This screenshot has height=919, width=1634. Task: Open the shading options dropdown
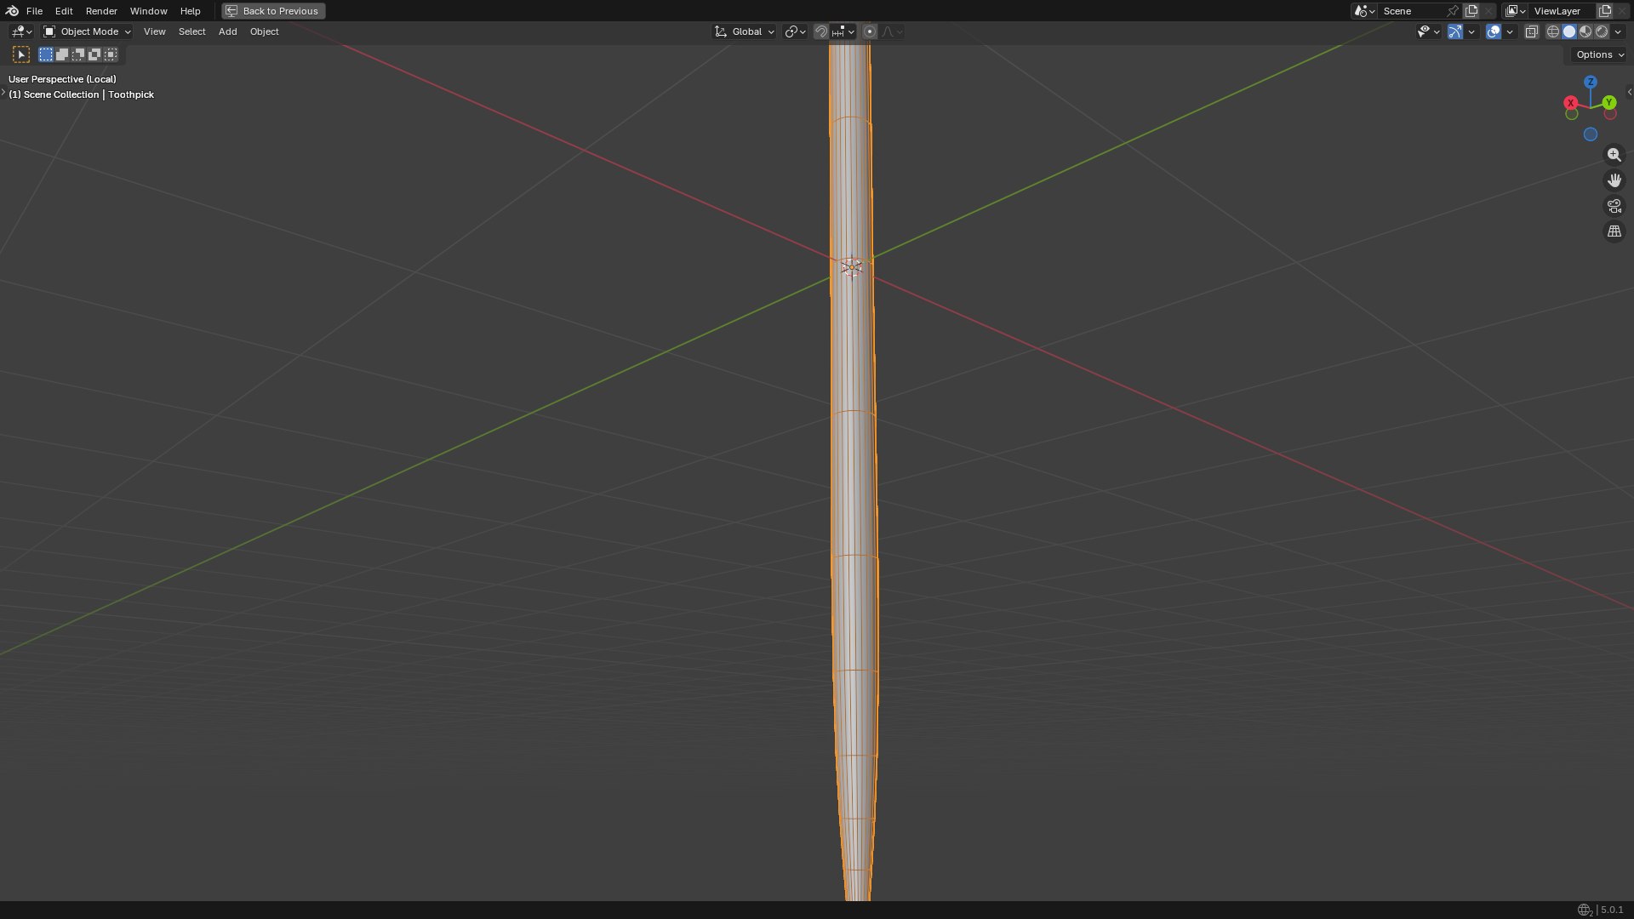coord(1618,31)
